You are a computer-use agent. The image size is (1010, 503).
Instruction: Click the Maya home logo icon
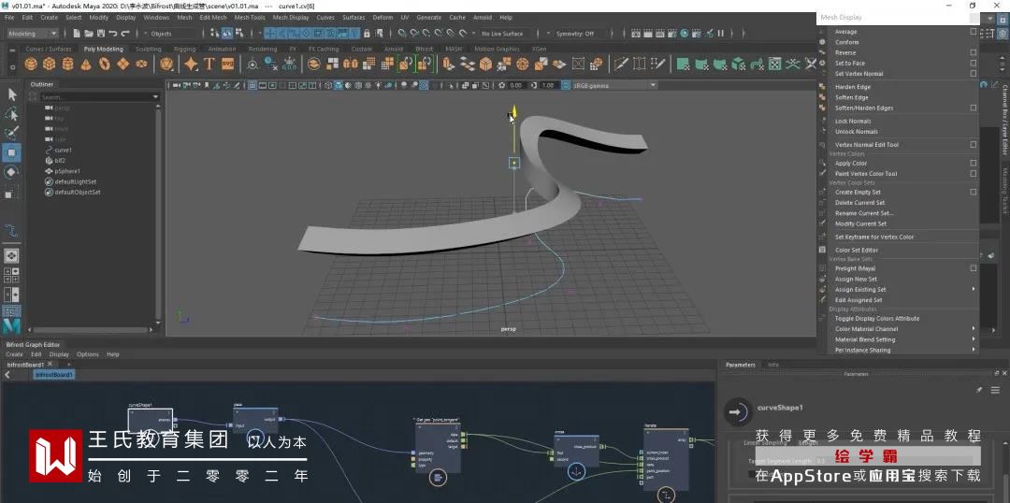click(x=11, y=326)
